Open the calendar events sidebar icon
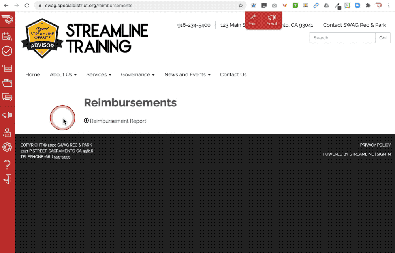The width and height of the screenshot is (395, 253). (7, 36)
